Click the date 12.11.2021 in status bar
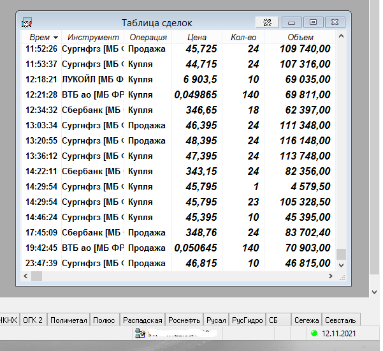 (x=339, y=333)
